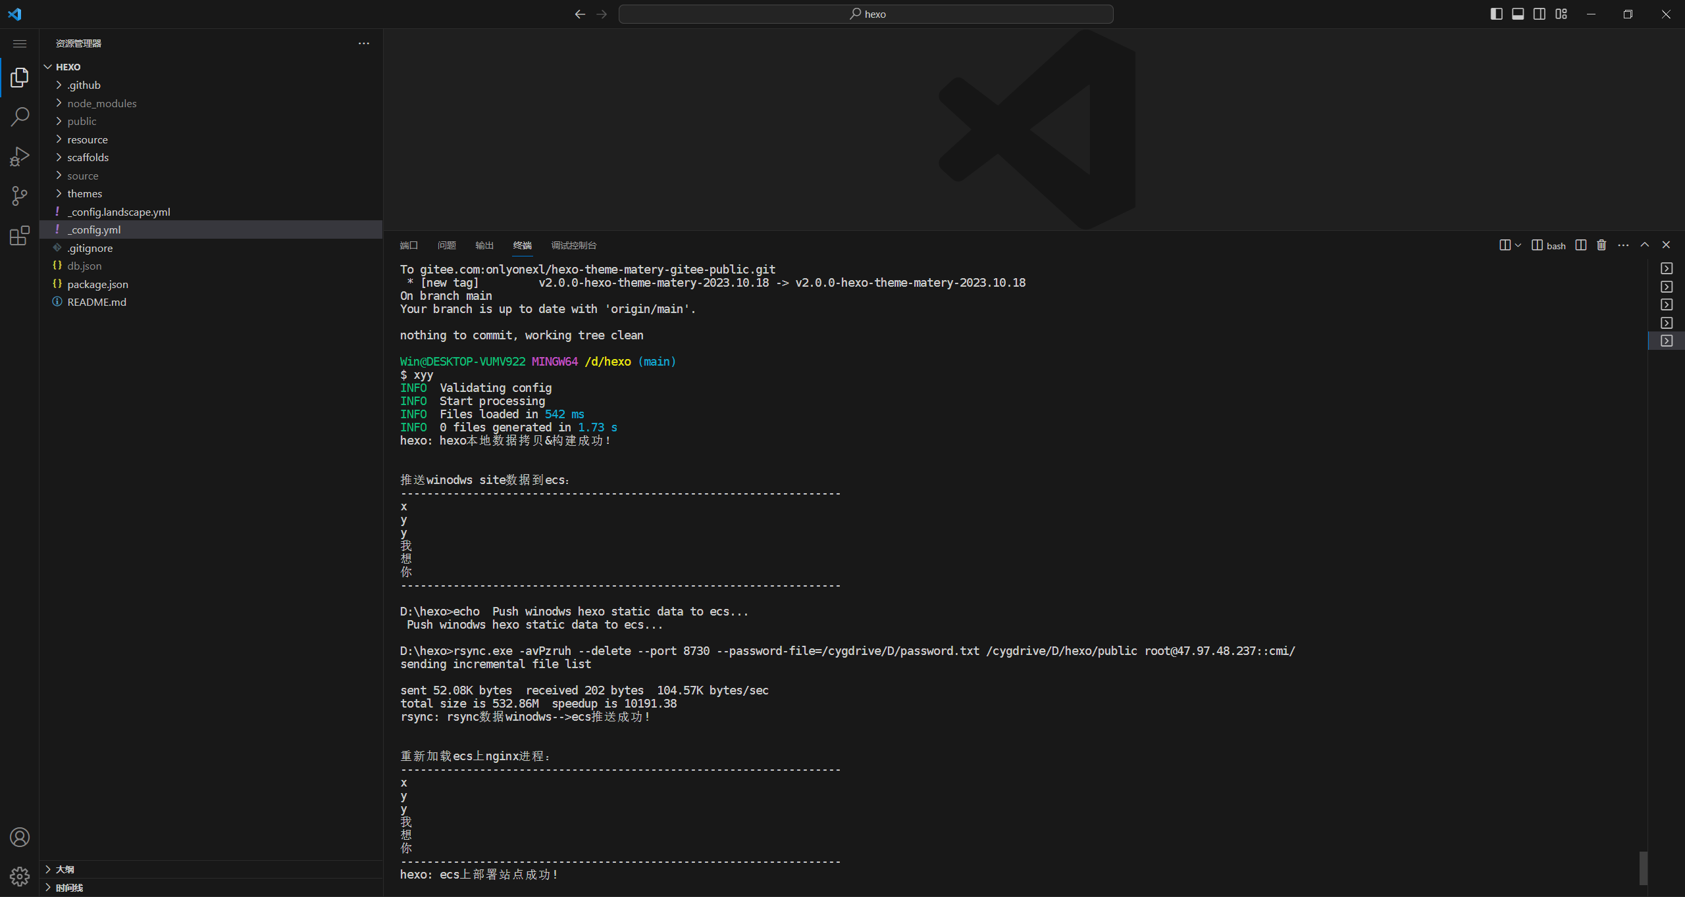This screenshot has width=1685, height=897.
Task: Select the Accounts icon at bottom sidebar
Action: [x=19, y=837]
